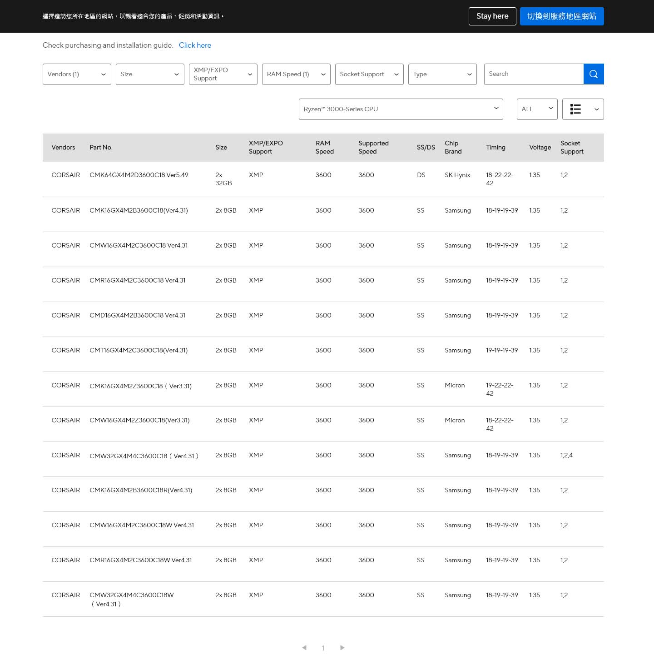654x654 pixels.
Task: Click Micron cell in CMW16GX4M2Z3600C18 row
Action: pos(455,420)
